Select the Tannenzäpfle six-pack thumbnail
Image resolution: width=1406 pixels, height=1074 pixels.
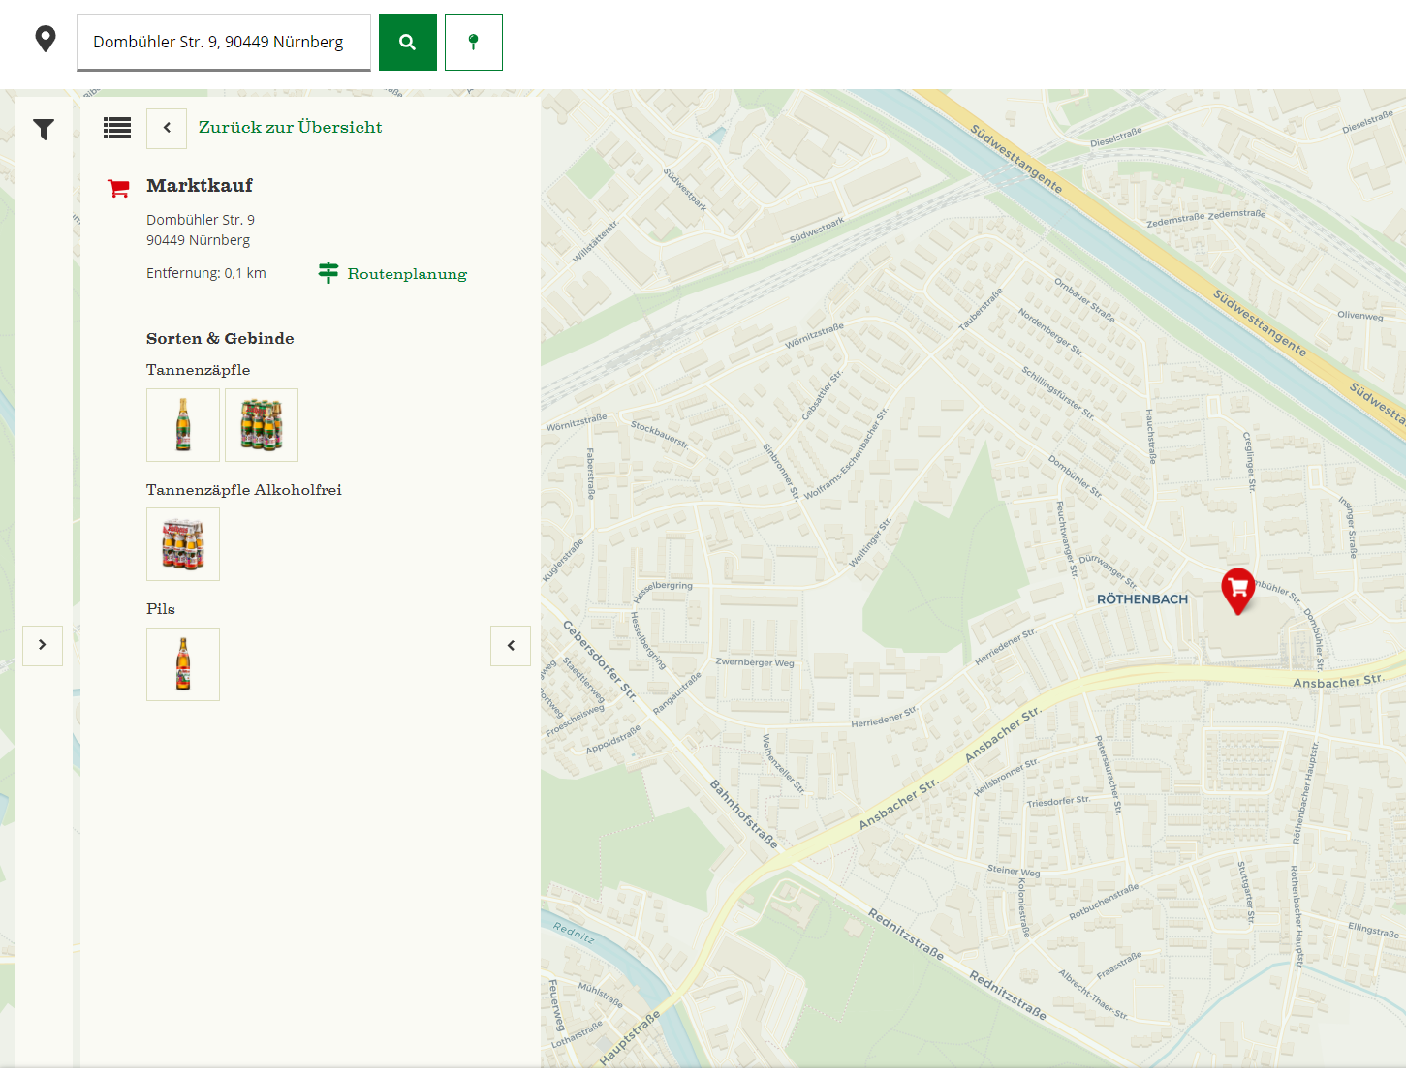[262, 425]
